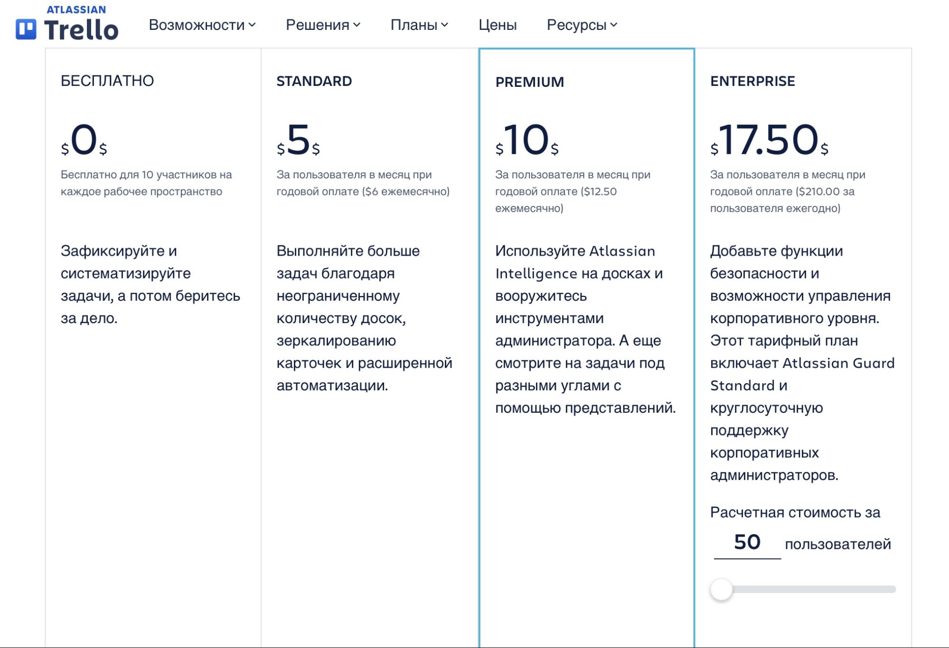Expand the Ресурсы menu
The width and height of the screenshot is (949, 648).
click(582, 25)
